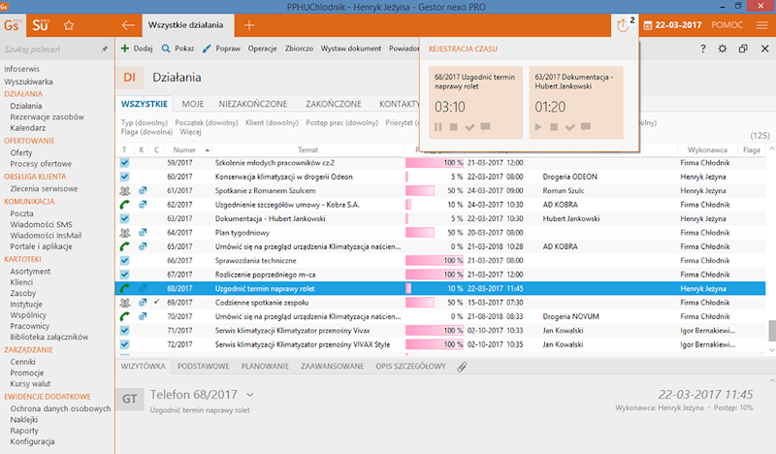Image resolution: width=776 pixels, height=454 pixels.
Task: Open the favorites star icon
Action: coord(69,25)
